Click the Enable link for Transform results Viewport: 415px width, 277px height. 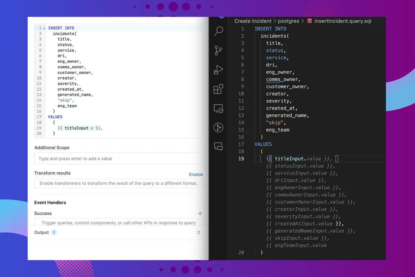(x=196, y=175)
